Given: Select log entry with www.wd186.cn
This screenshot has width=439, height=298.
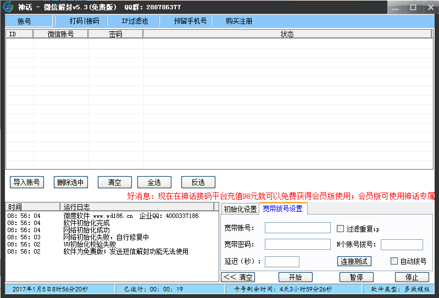Looking at the screenshot, I should click(x=131, y=216).
